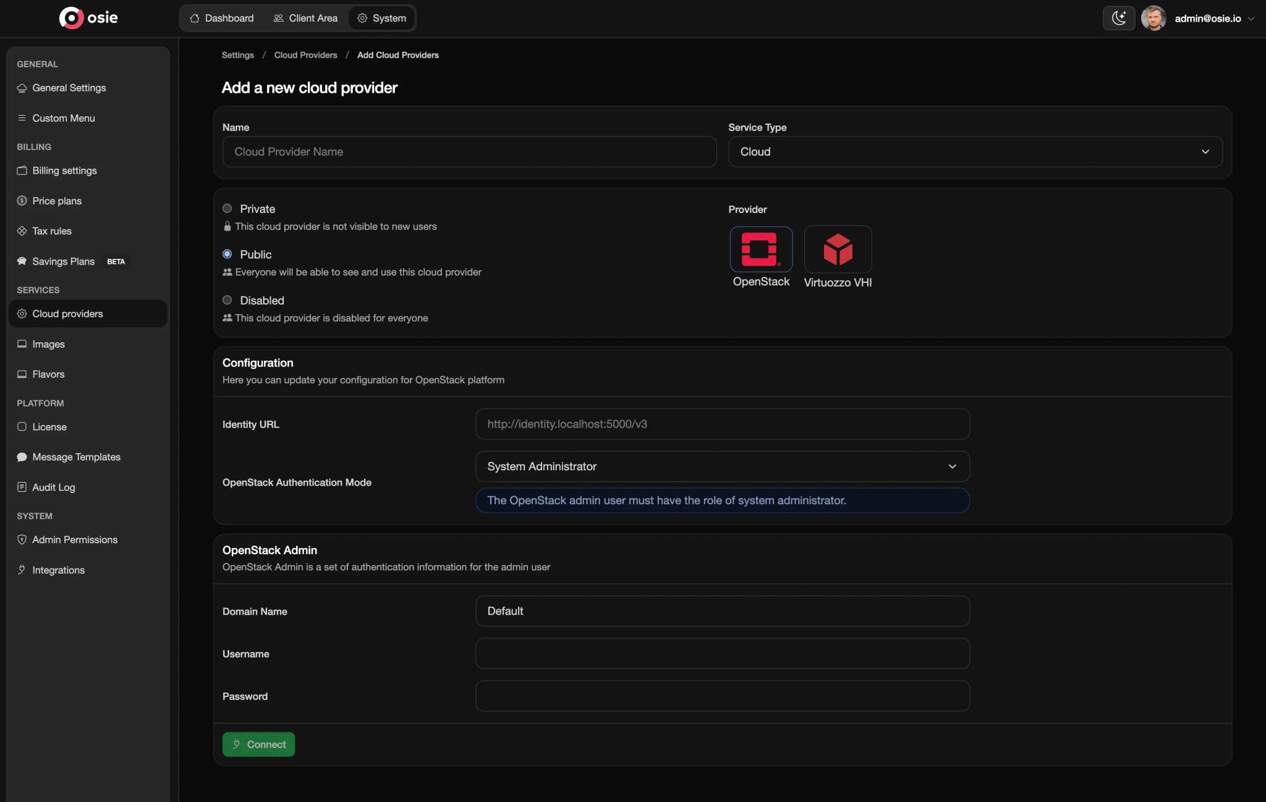This screenshot has width=1266, height=802.
Task: Open Admin Permissions settings
Action: pos(75,539)
